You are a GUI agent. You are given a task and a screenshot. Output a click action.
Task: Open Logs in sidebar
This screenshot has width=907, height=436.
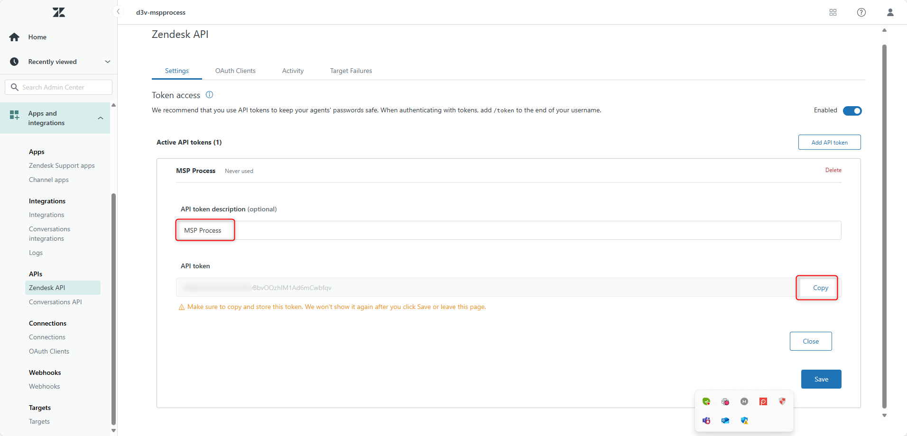(x=36, y=253)
